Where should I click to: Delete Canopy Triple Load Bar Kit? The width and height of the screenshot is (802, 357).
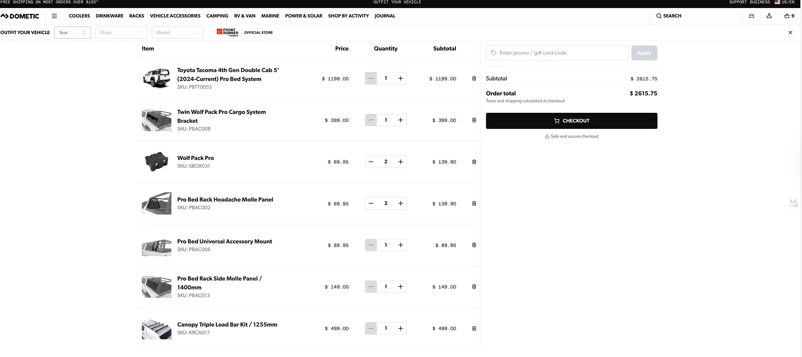[x=474, y=328]
